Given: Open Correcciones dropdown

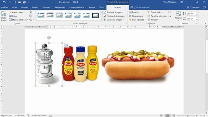Looking at the screenshot, I should (x=17, y=12).
